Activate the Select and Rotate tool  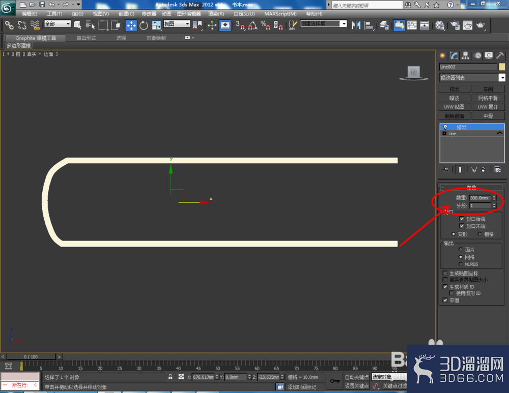(144, 25)
